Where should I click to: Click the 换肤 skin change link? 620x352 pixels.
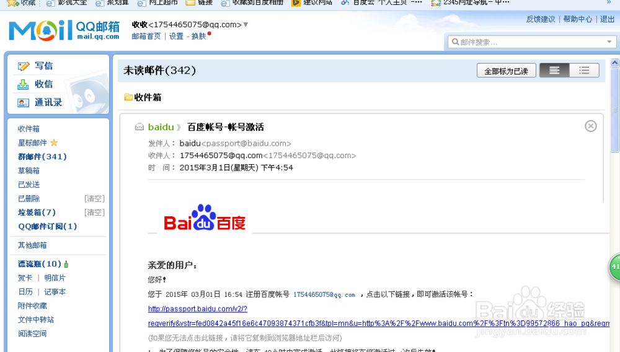(198, 36)
